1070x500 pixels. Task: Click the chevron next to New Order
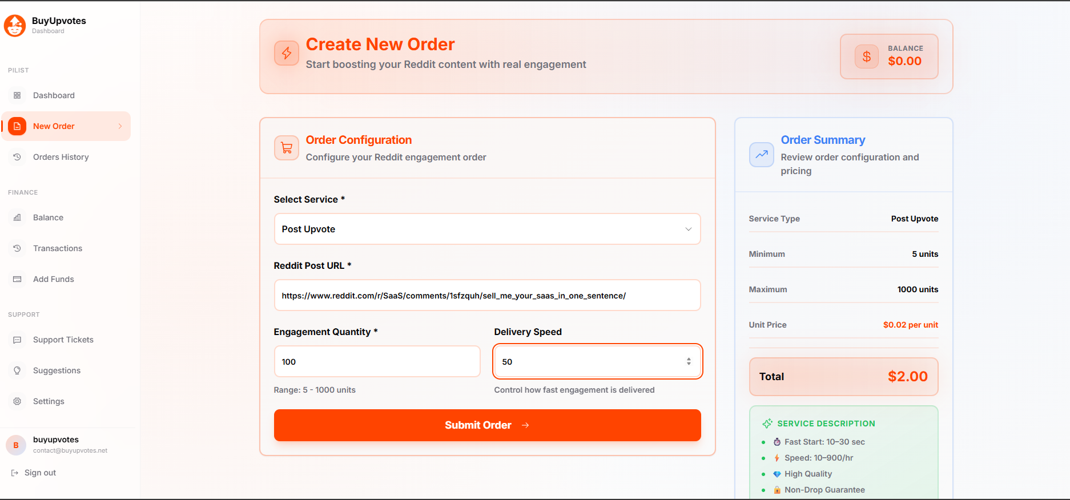(x=120, y=126)
